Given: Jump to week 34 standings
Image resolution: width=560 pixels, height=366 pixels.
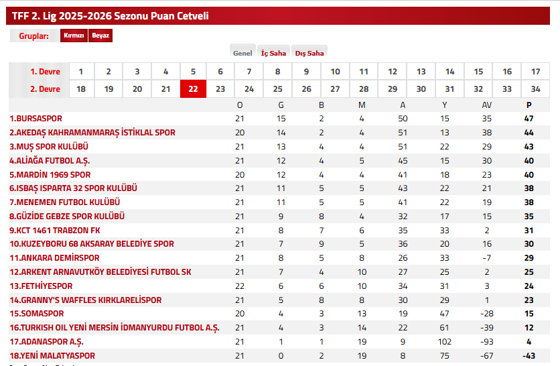Looking at the screenshot, I should tap(535, 89).
